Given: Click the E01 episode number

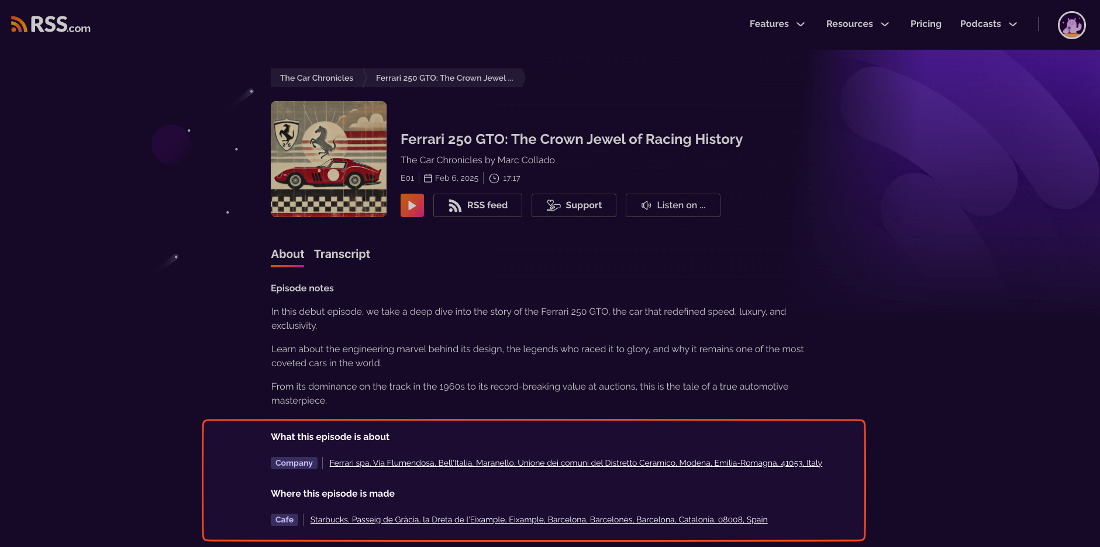Looking at the screenshot, I should pyautogui.click(x=407, y=178).
